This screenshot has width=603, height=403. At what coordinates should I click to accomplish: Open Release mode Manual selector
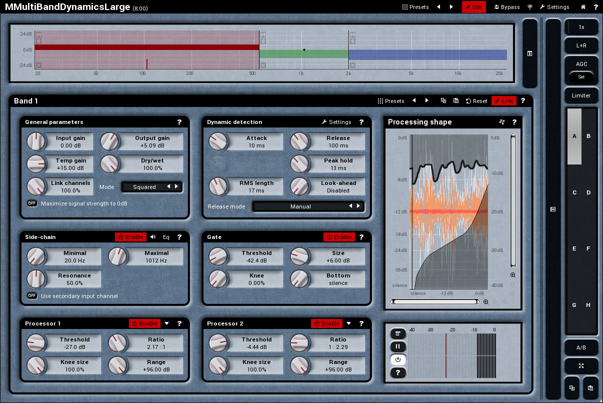click(x=308, y=206)
